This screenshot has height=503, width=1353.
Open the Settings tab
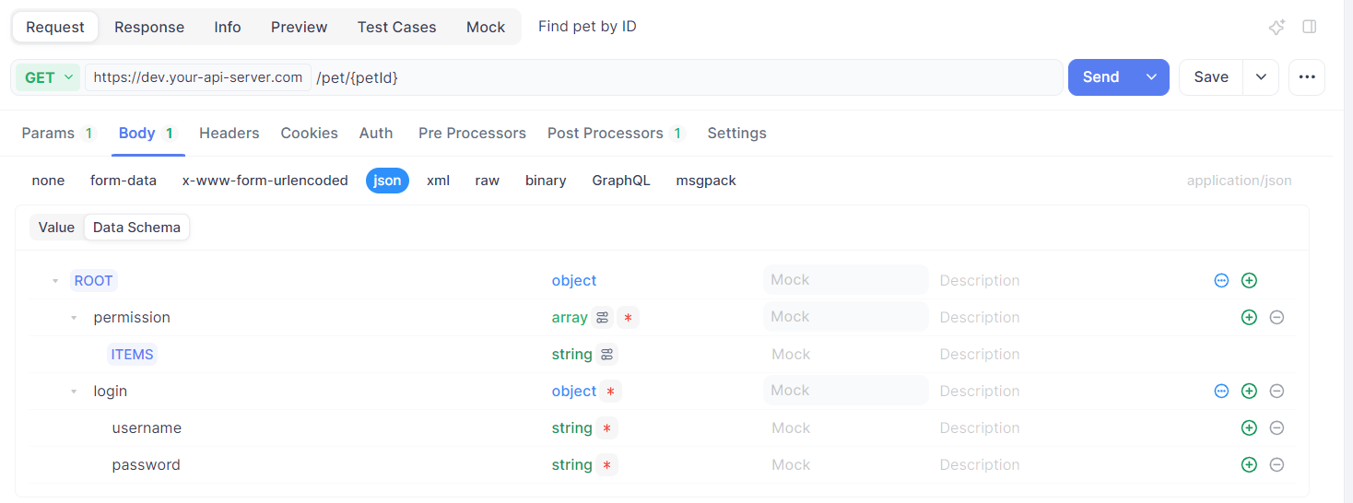coord(736,133)
